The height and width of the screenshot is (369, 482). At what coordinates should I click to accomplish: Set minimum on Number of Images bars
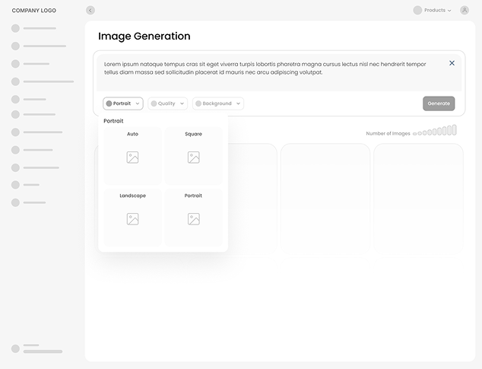415,133
